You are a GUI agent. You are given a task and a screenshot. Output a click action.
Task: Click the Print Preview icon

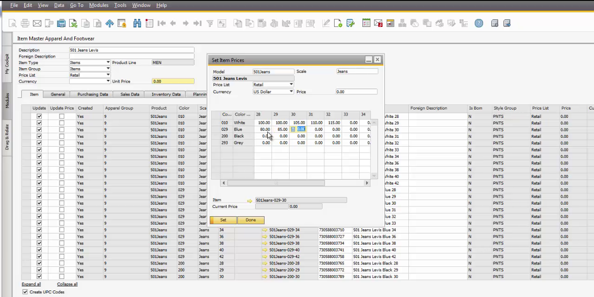tap(13, 23)
